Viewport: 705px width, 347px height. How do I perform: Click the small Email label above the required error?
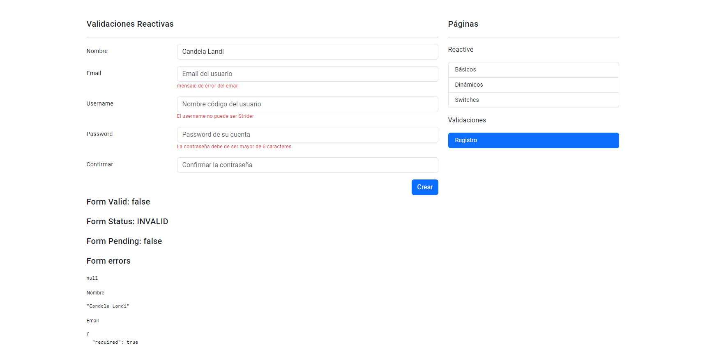pyautogui.click(x=92, y=321)
